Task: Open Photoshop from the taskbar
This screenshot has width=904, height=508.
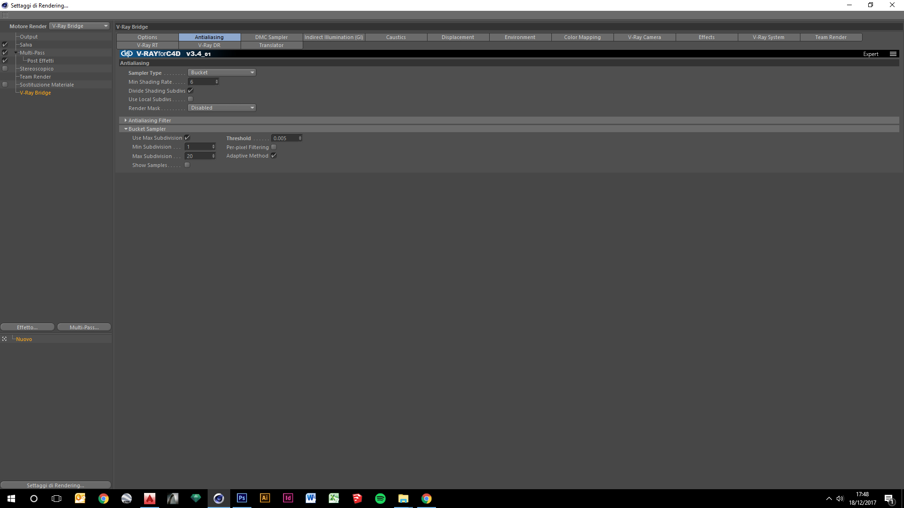Action: point(242,499)
